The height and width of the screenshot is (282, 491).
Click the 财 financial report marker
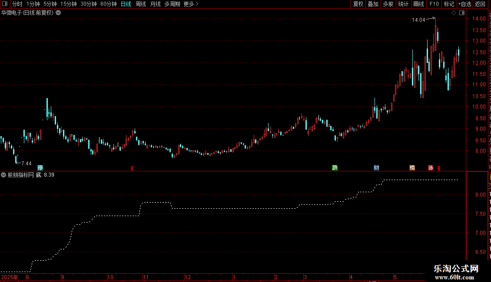click(376, 168)
